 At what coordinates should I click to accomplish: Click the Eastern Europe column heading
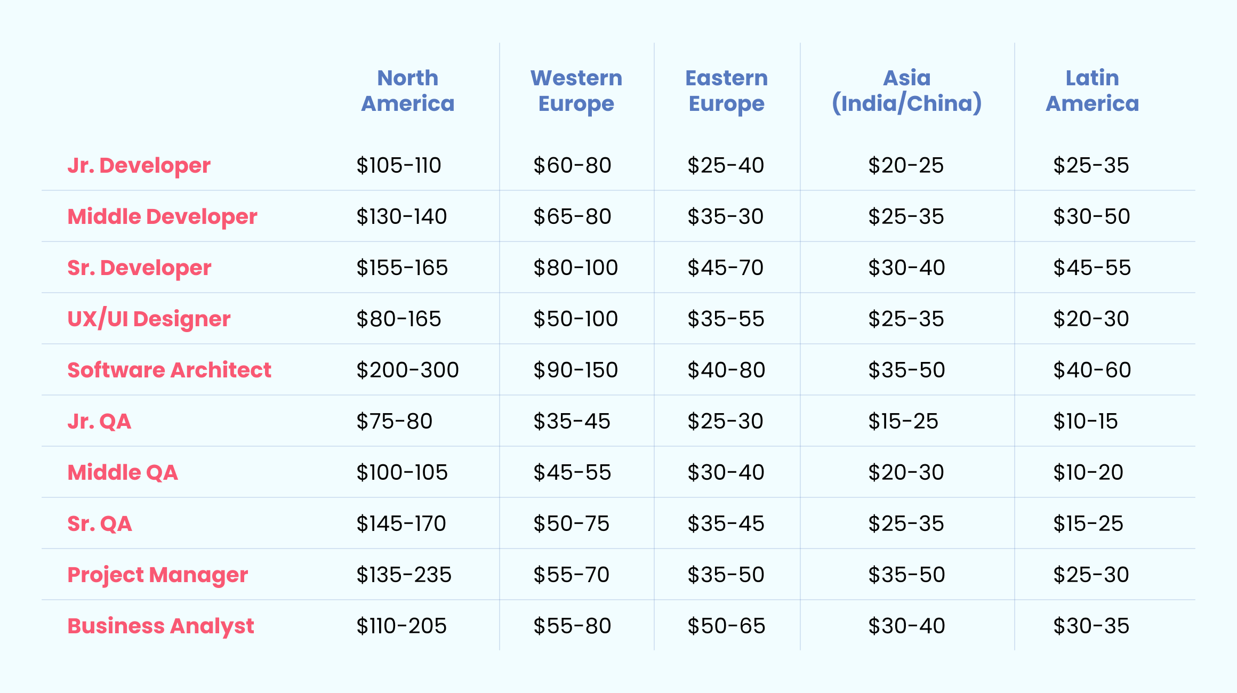[x=727, y=91]
